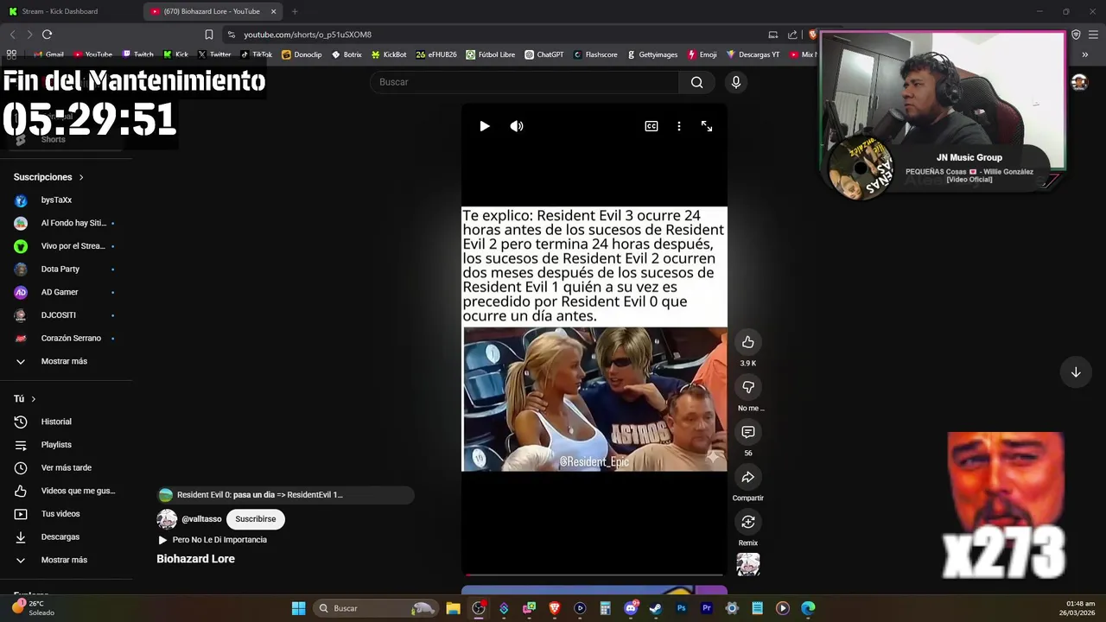
Task: Open the three-dot more options menu
Action: [679, 126]
